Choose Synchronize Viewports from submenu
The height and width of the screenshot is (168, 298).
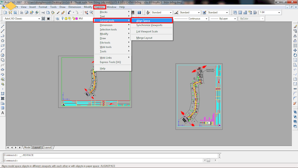pos(152,25)
